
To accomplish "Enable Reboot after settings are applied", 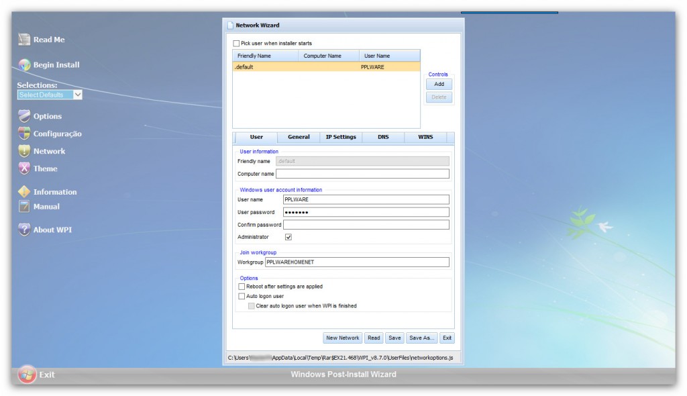I will point(242,286).
